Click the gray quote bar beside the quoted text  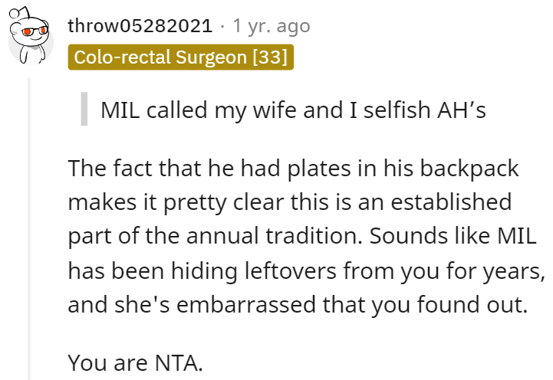pos(83,111)
